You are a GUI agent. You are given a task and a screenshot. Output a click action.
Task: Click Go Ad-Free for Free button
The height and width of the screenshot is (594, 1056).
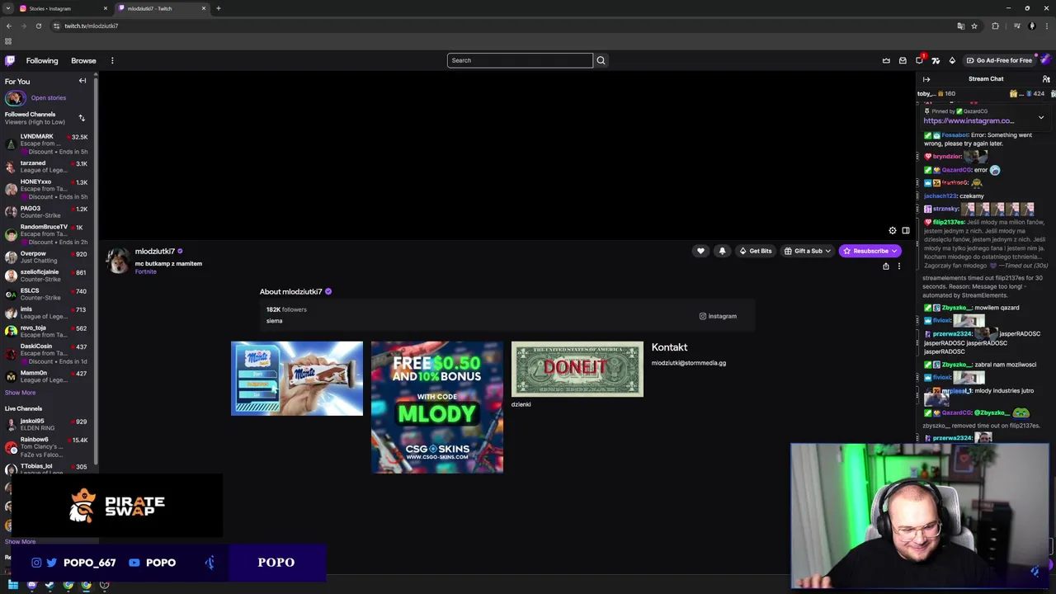click(x=999, y=60)
